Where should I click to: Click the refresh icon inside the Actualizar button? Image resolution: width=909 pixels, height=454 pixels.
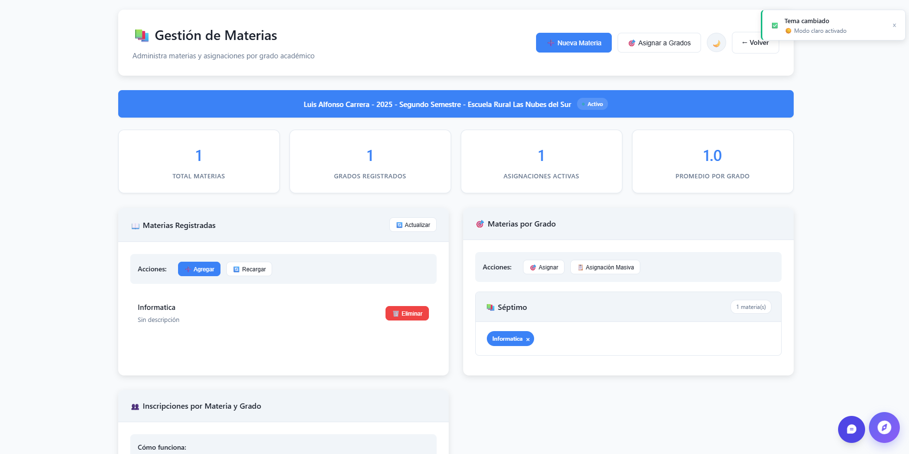click(x=399, y=225)
